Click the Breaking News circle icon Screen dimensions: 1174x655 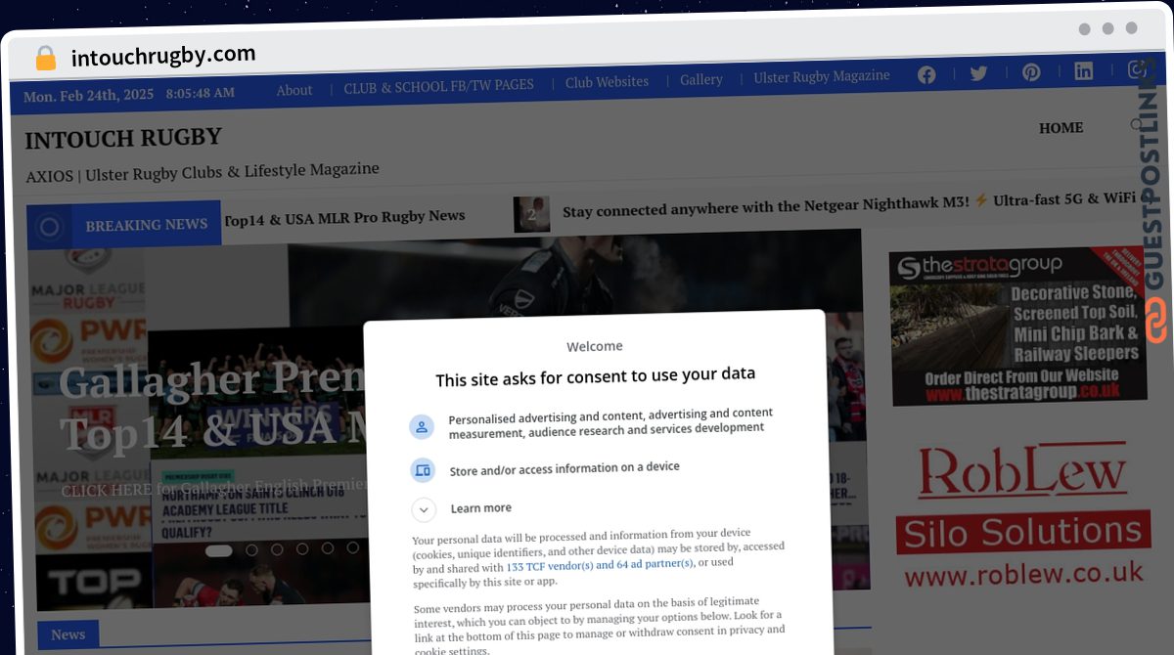point(50,228)
